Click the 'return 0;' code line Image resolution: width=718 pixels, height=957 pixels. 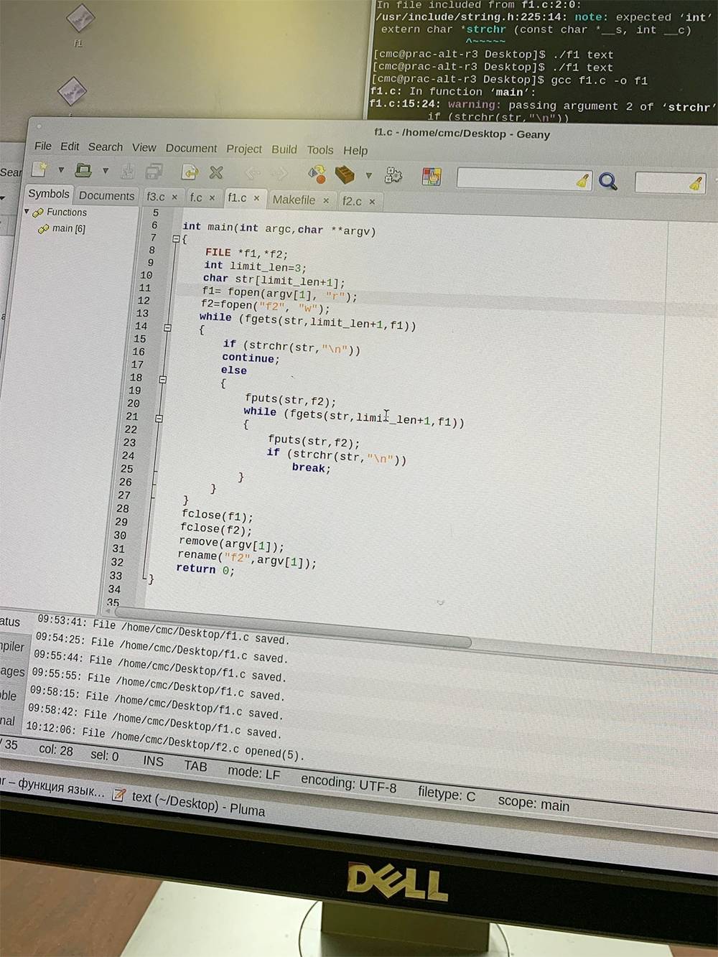(x=205, y=569)
